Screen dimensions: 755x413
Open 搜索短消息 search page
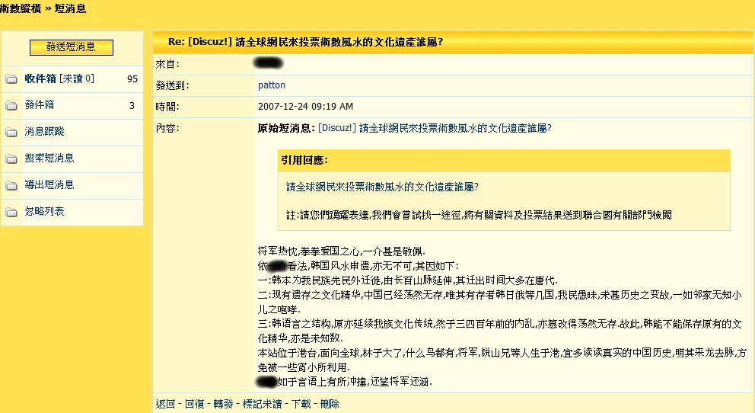(49, 158)
